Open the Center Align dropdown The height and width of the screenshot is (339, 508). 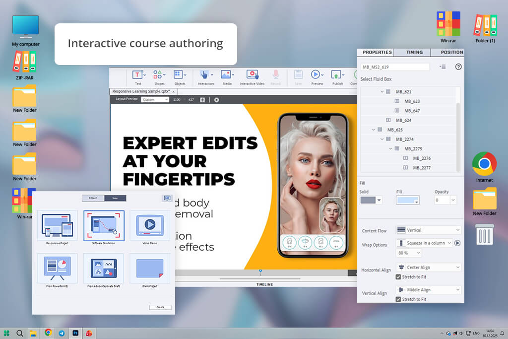tap(428, 267)
